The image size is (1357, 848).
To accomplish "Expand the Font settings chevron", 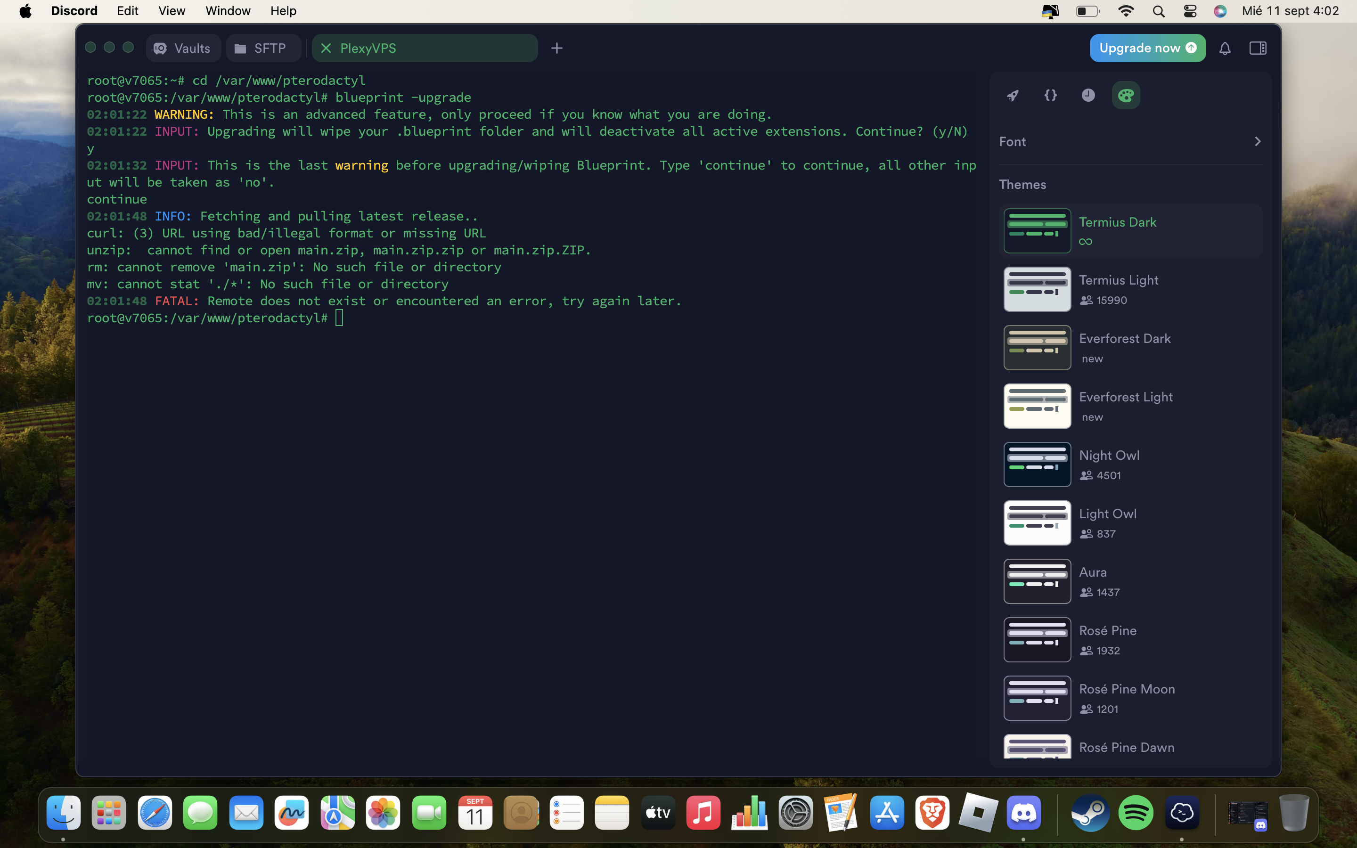I will coord(1257,141).
